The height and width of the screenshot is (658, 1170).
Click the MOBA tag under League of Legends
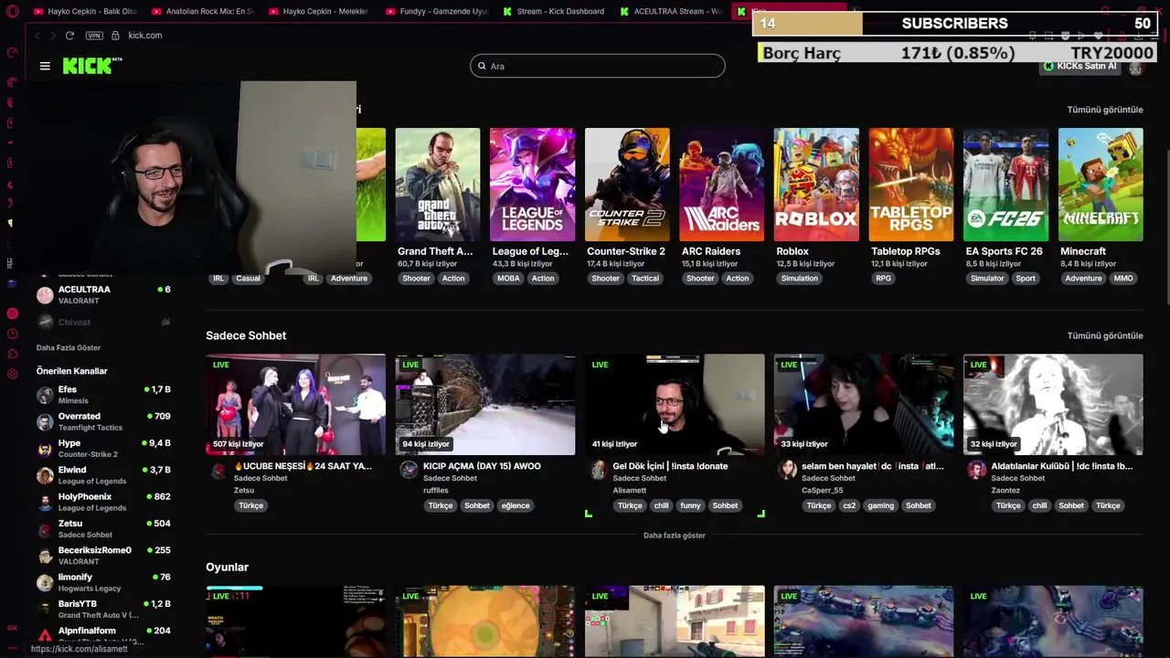pos(506,278)
